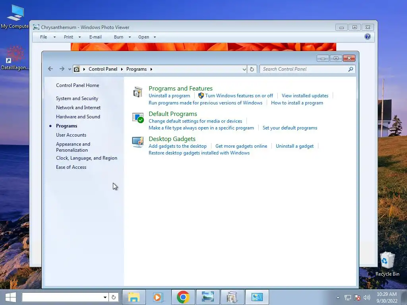The height and width of the screenshot is (305, 407).
Task: Open Photo Viewer help question mark icon
Action: (x=367, y=37)
